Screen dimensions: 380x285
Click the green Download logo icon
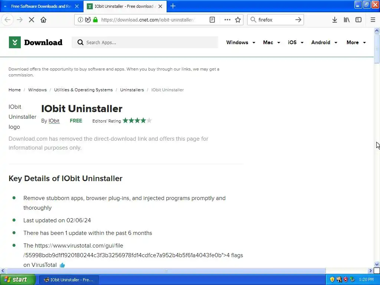click(x=15, y=42)
